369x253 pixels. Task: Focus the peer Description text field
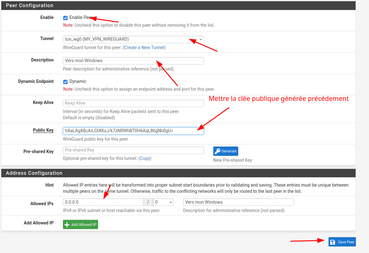pyautogui.click(x=133, y=61)
